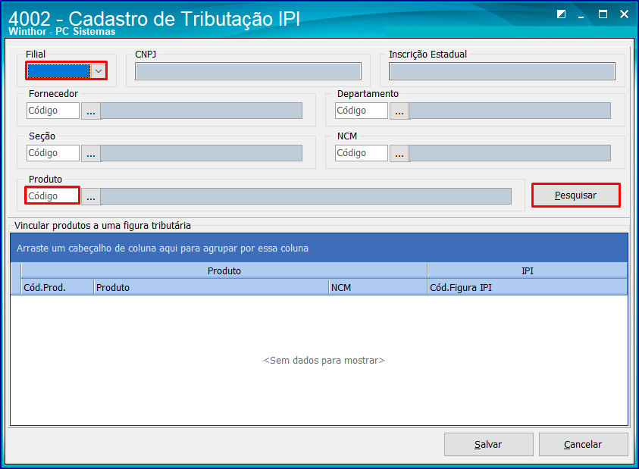Sort by Cód.Figura IPI column header
The height and width of the screenshot is (469, 639).
click(x=528, y=287)
